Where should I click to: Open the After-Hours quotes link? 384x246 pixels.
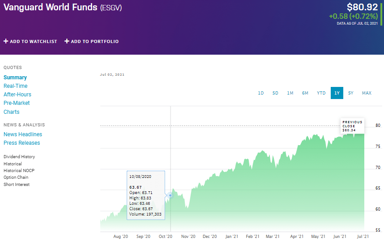(17, 95)
